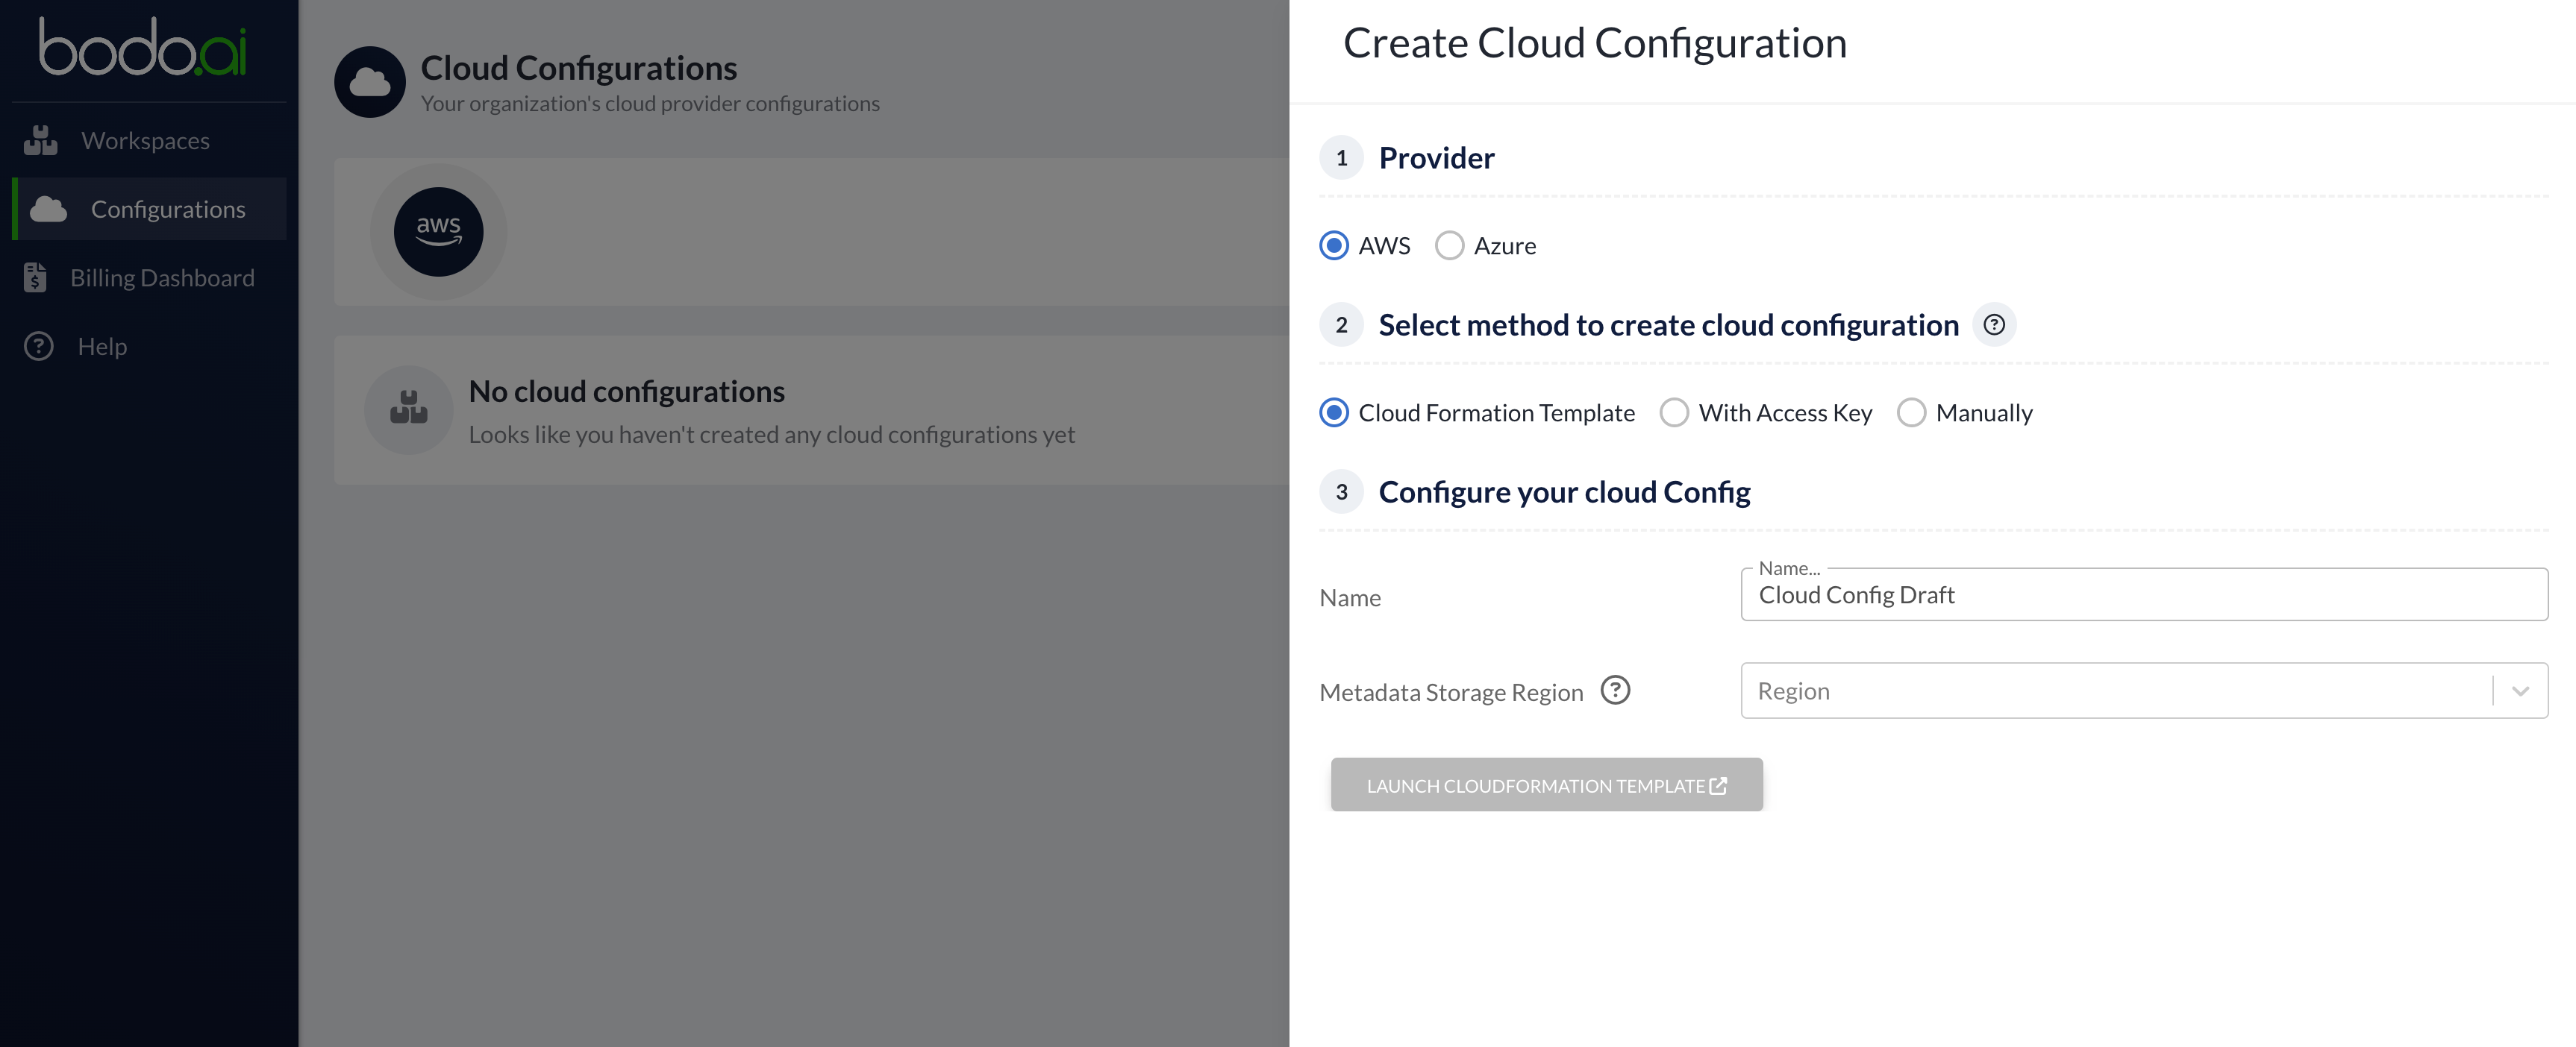The image size is (2576, 1047).
Task: Click Launch CloudFormation Template button
Action: pyautogui.click(x=1546, y=785)
